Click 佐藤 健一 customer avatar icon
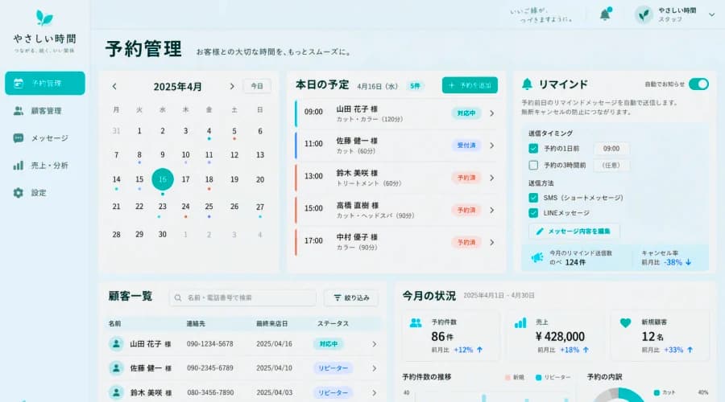This screenshot has height=402, width=725. (x=116, y=368)
